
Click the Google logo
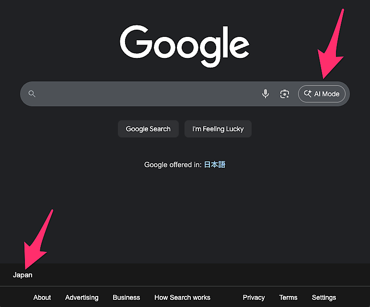click(x=185, y=46)
